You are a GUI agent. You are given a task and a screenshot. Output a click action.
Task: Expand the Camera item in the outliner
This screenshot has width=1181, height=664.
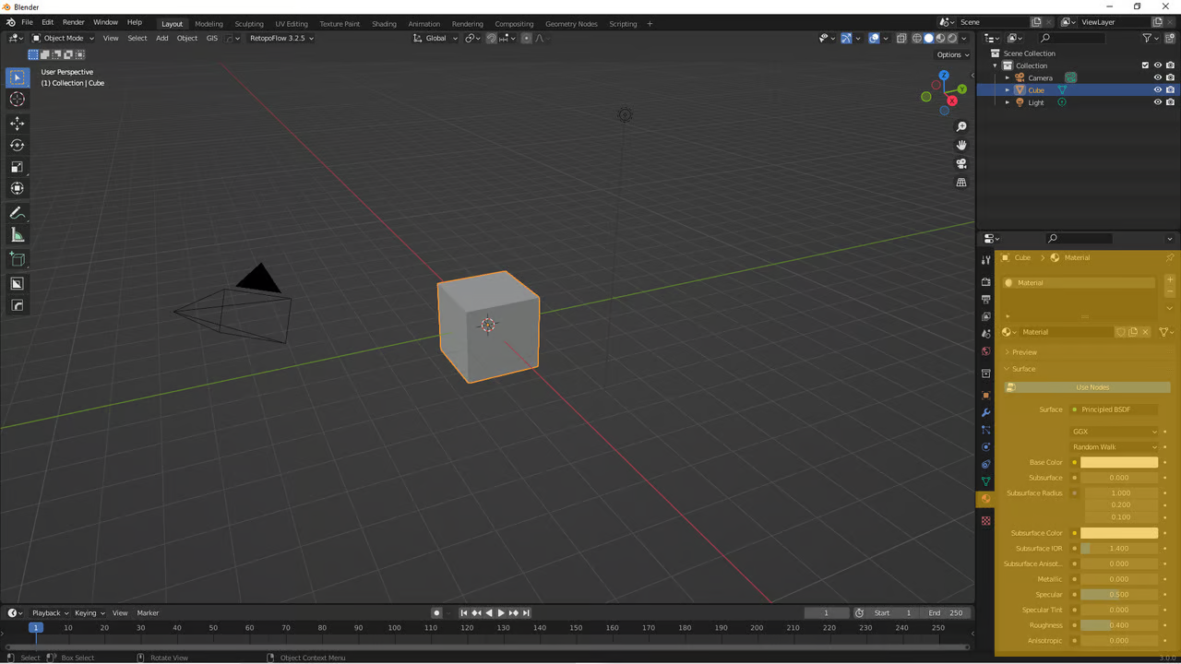(x=1007, y=77)
